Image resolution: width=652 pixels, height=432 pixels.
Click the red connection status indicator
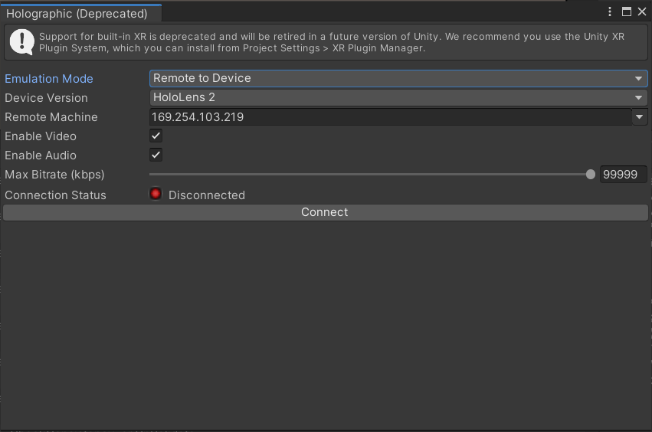click(156, 194)
